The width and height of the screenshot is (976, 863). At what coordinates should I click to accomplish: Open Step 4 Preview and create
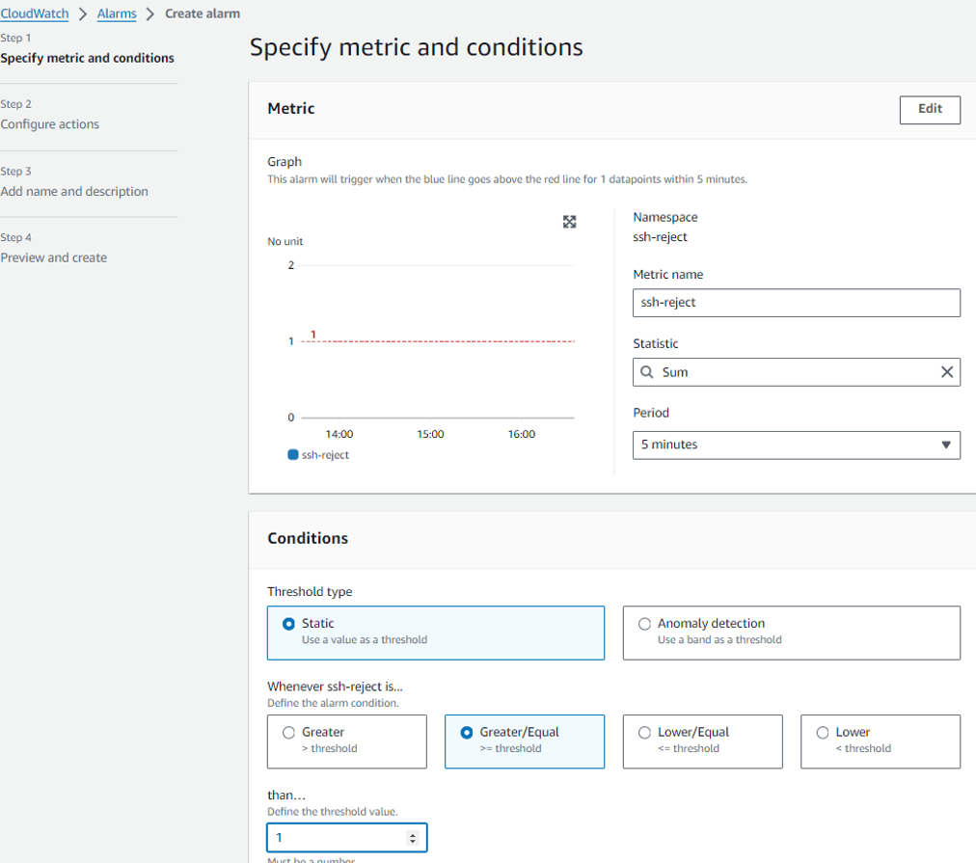click(54, 257)
